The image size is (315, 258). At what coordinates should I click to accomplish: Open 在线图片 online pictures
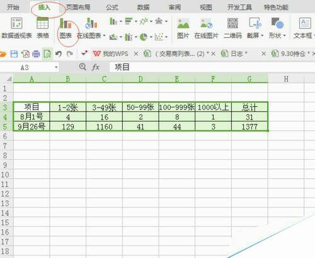tap(207, 29)
